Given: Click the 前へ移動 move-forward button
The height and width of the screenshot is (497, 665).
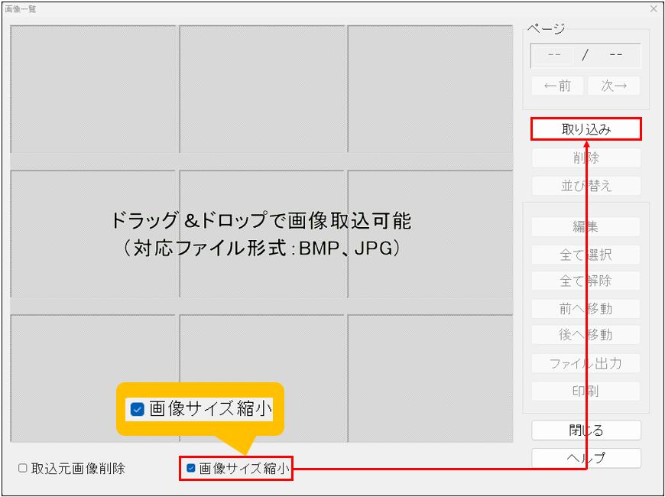Looking at the screenshot, I should 586,309.
